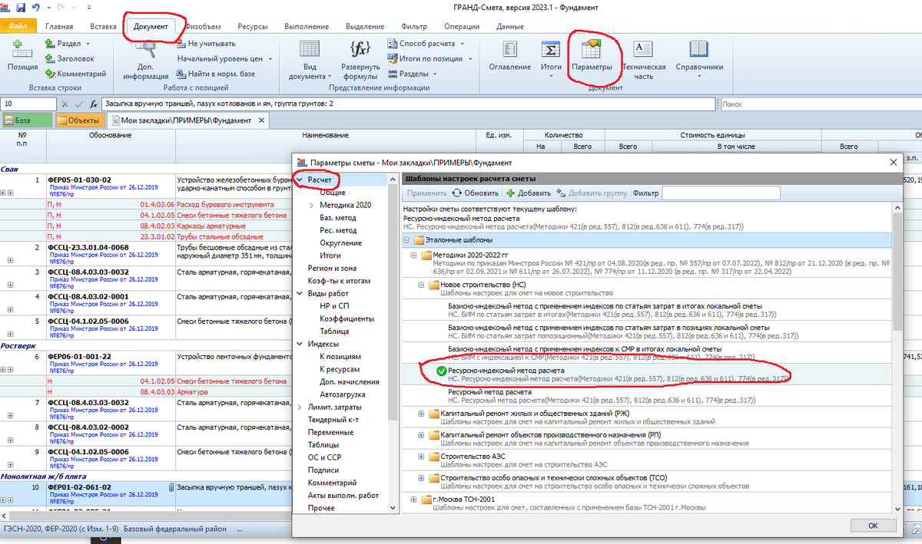Click the green check on Ресурсно-индексный метод

pyautogui.click(x=441, y=372)
